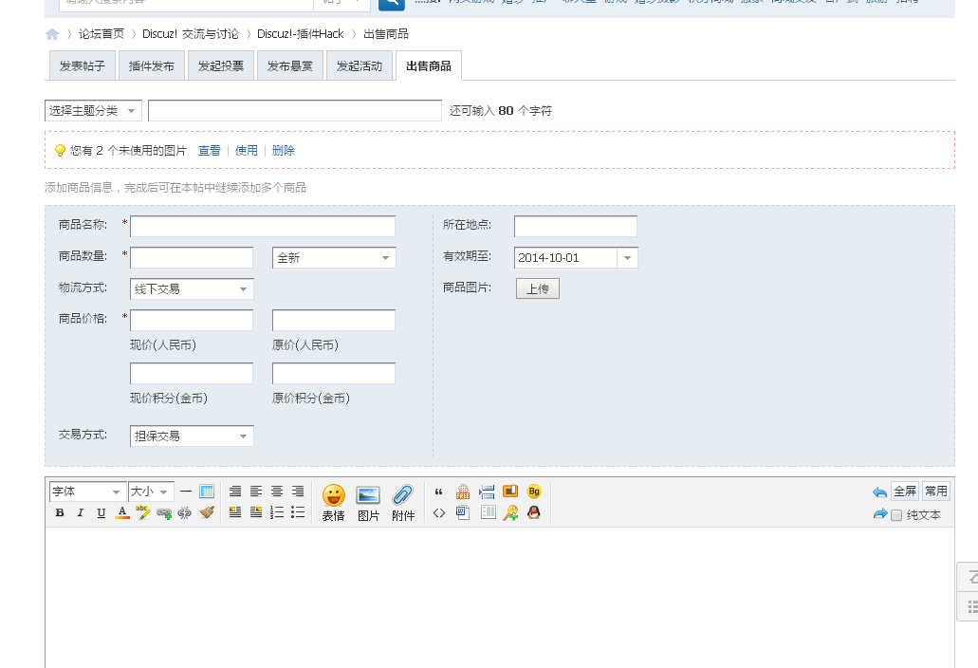Image resolution: width=978 pixels, height=668 pixels.
Task: Insert a page break icon
Action: pos(487,492)
